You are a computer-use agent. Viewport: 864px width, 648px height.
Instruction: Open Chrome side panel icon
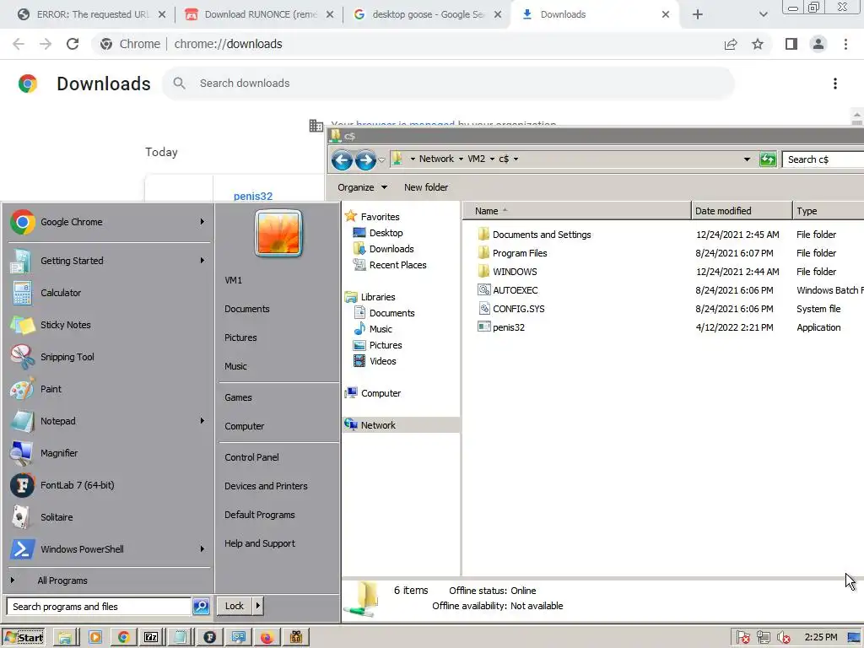click(791, 44)
